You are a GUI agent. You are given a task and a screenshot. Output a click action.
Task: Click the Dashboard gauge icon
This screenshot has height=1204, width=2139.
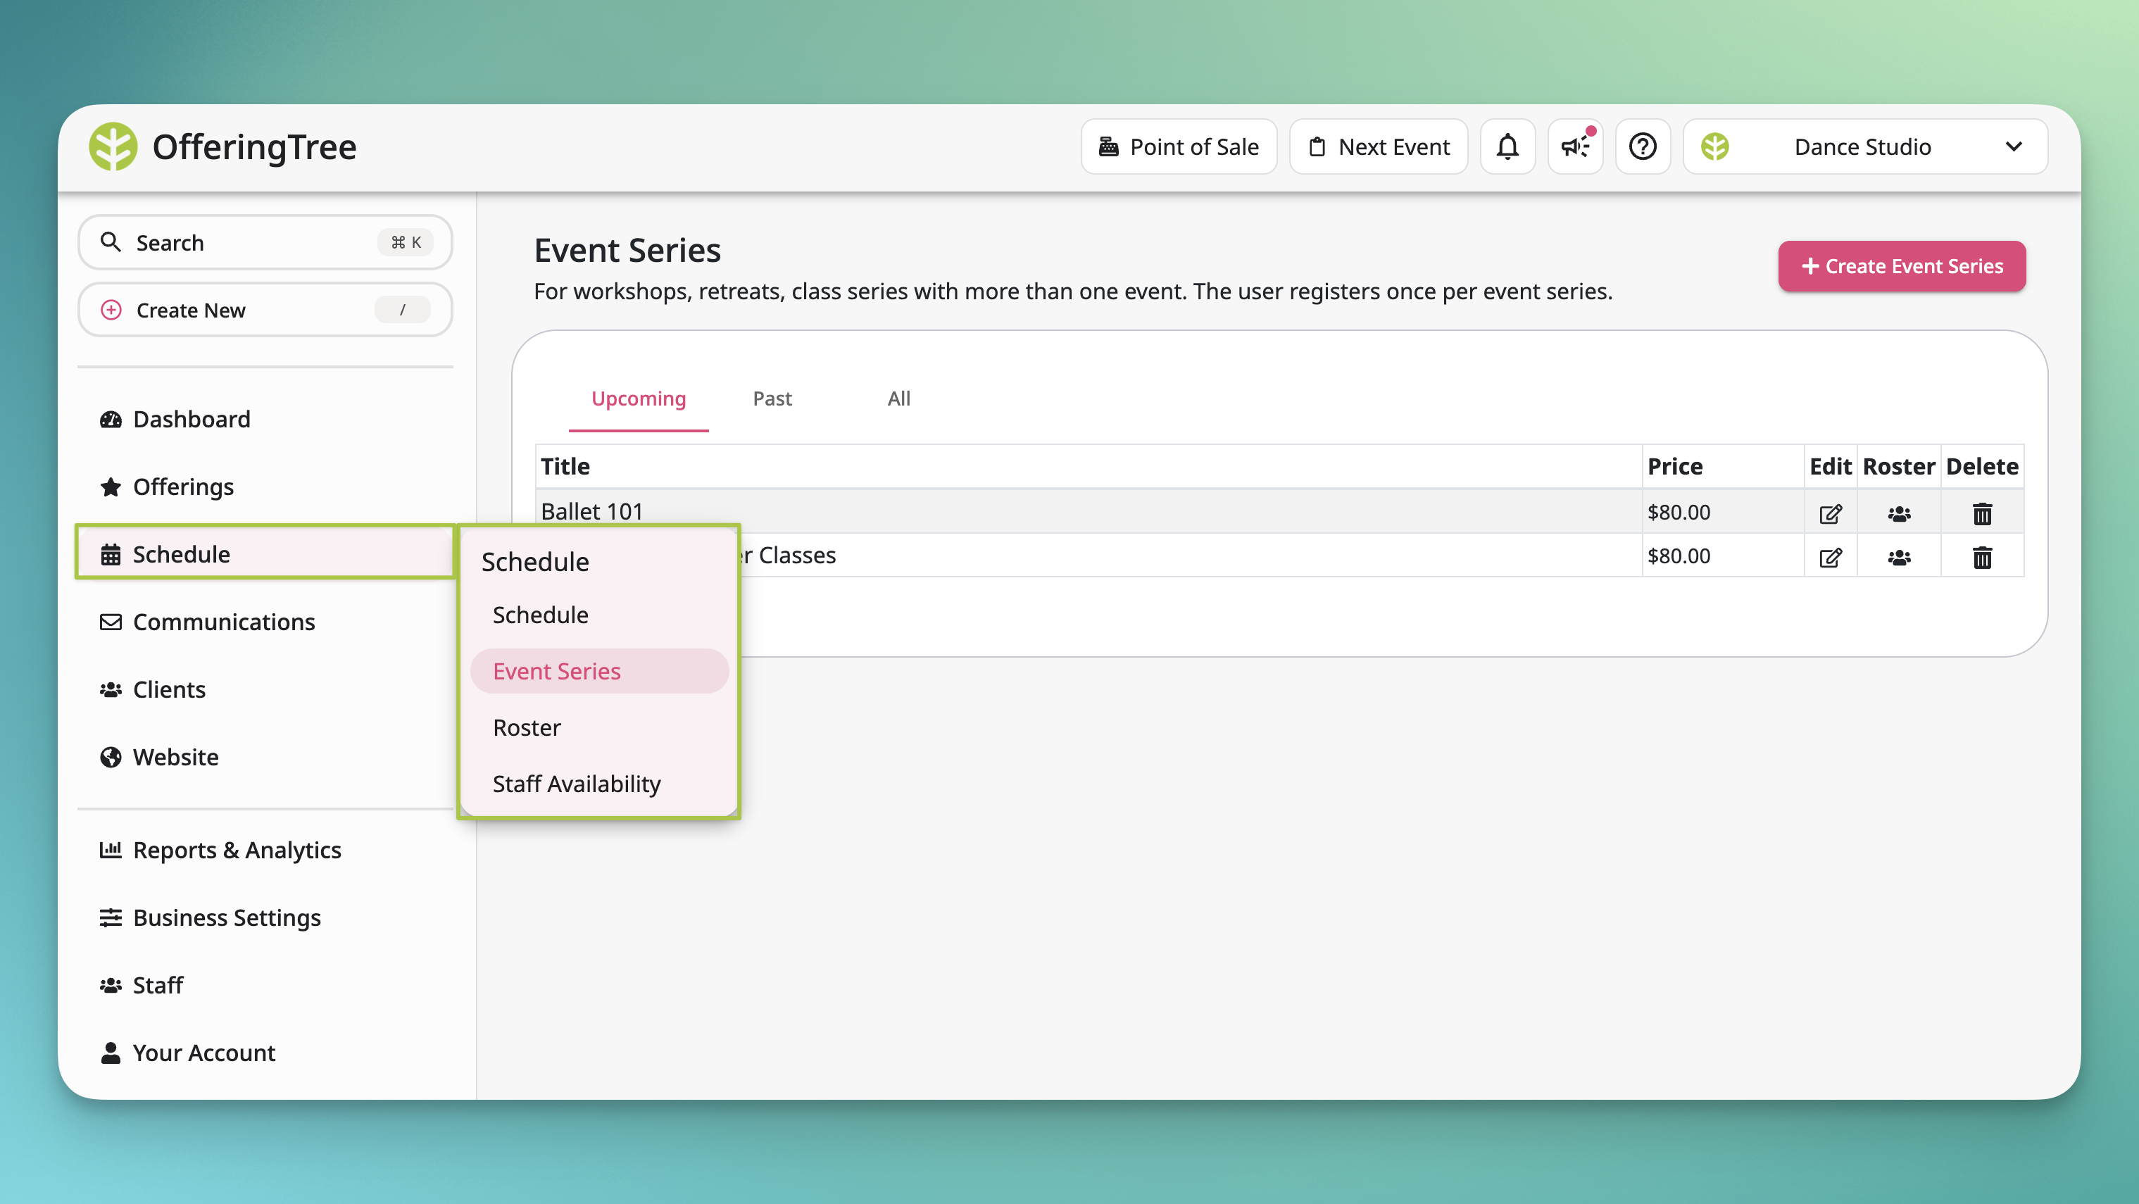[111, 420]
